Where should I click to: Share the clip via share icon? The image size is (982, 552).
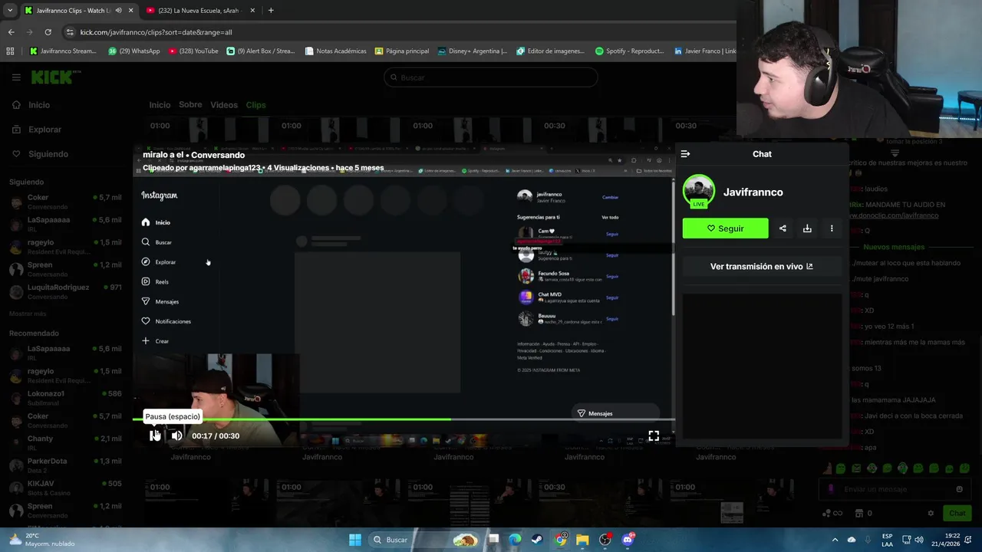click(x=783, y=228)
